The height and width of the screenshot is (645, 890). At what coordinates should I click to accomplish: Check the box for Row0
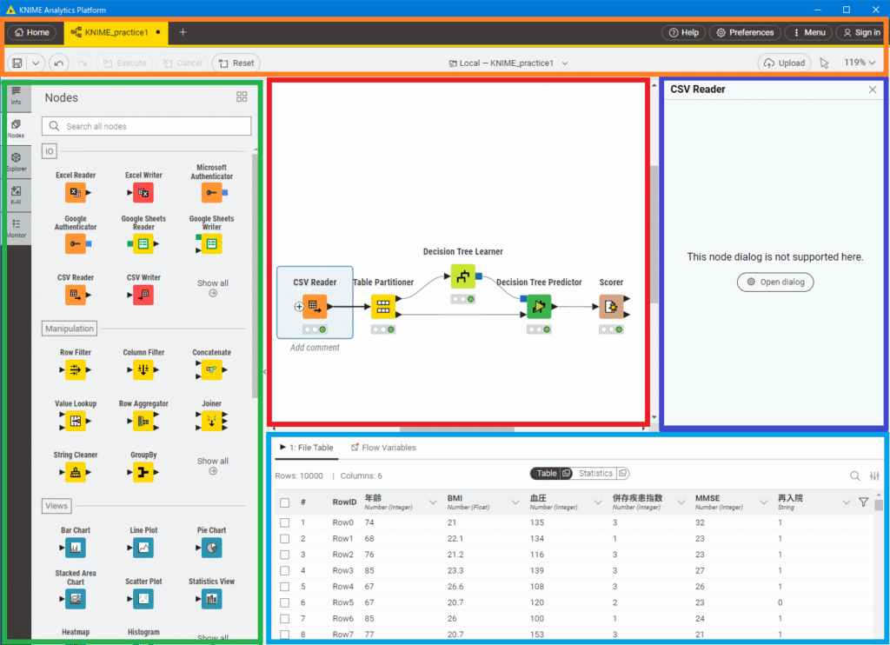coord(284,522)
